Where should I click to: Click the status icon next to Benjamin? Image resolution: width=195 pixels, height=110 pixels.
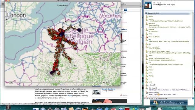click(x=147, y=24)
